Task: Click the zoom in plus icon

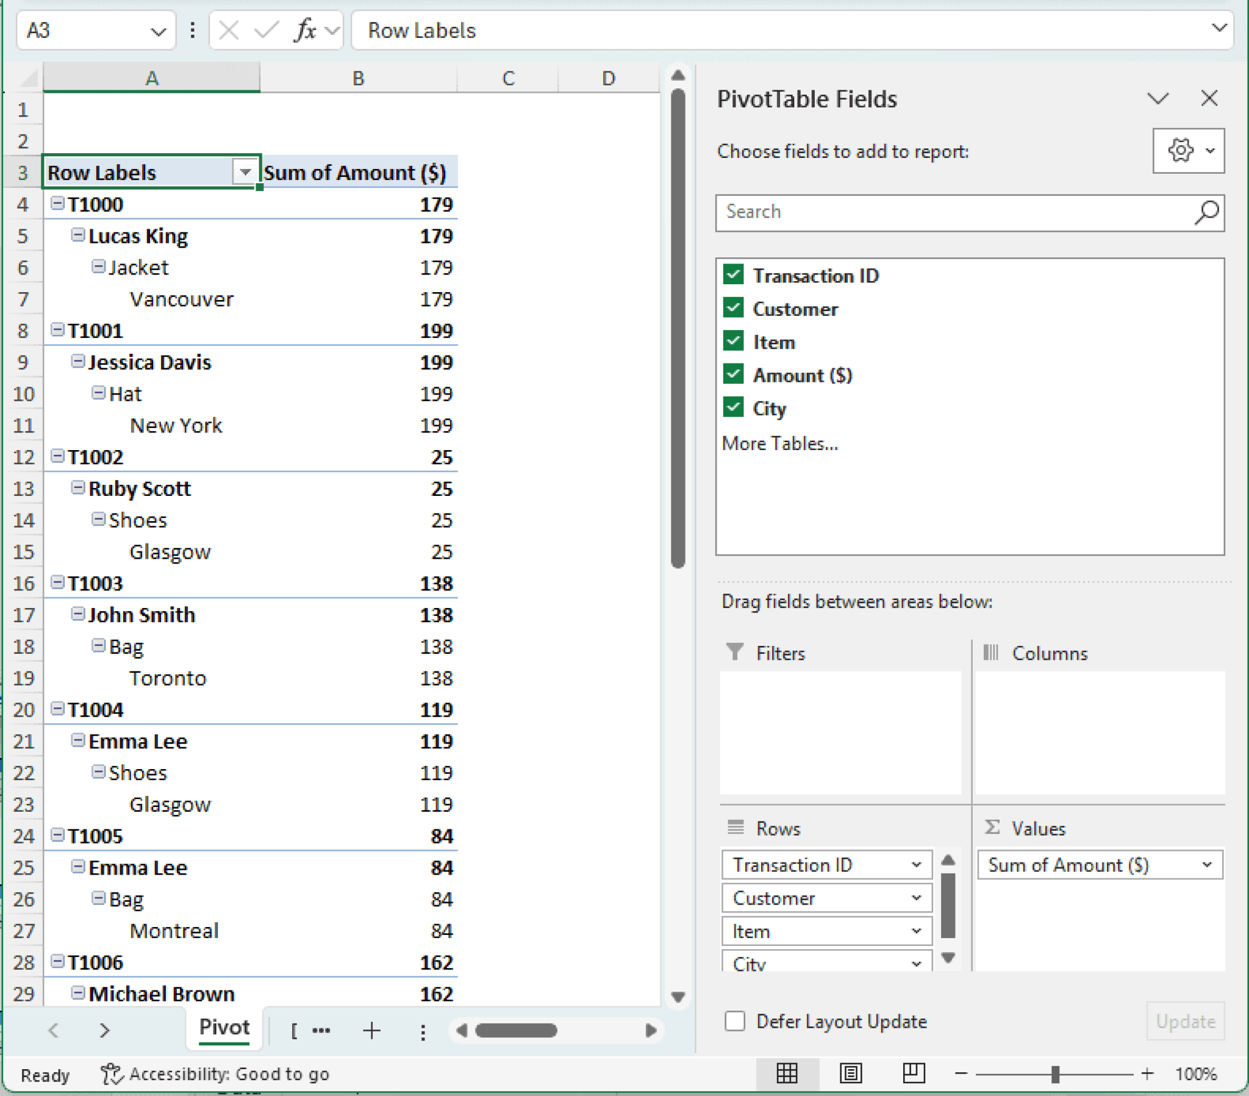Action: pos(1148,1074)
